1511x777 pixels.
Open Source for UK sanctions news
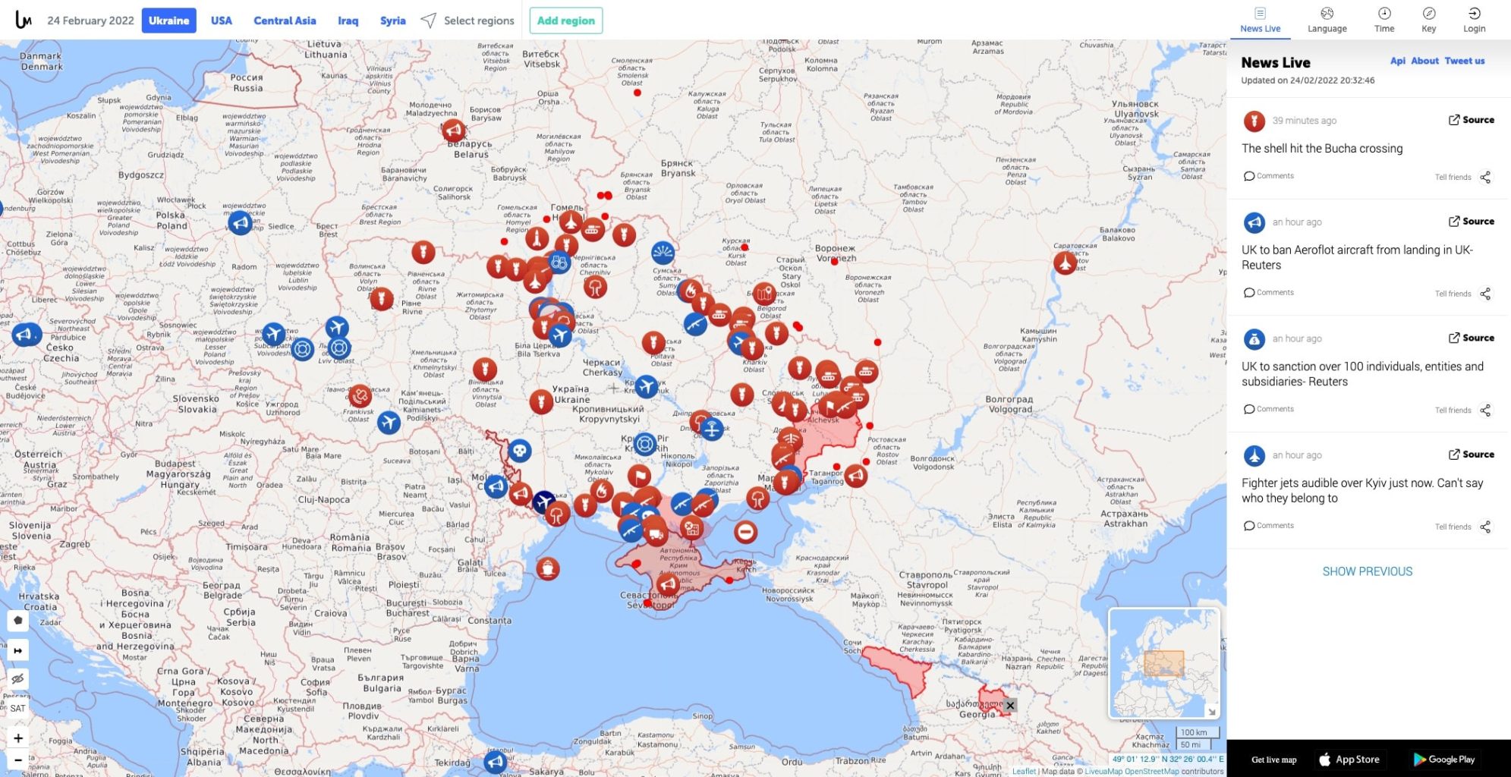pyautogui.click(x=1471, y=338)
